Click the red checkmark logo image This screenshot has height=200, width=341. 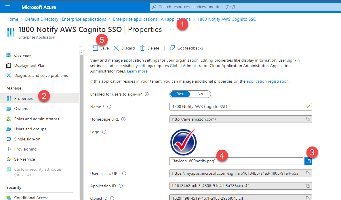(184, 142)
